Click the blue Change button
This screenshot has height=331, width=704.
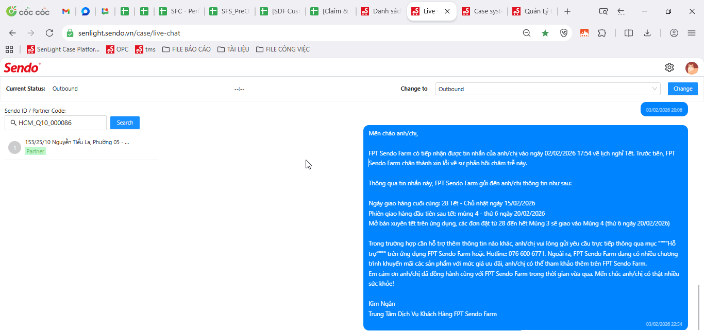(683, 89)
